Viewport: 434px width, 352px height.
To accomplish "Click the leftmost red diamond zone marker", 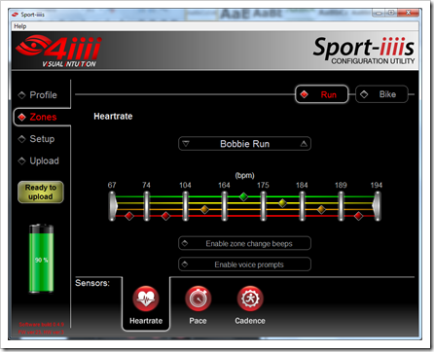I will 129,216.
